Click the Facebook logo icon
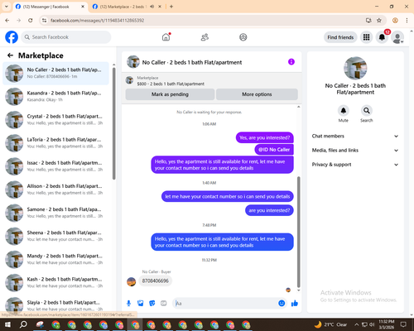414x331 pixels. click(12, 37)
